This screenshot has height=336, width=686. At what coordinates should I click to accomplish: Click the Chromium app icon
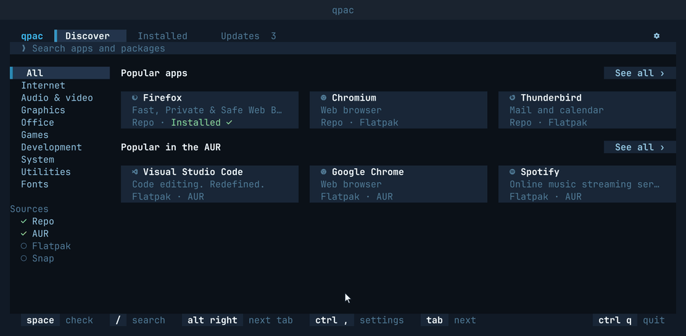coord(323,98)
